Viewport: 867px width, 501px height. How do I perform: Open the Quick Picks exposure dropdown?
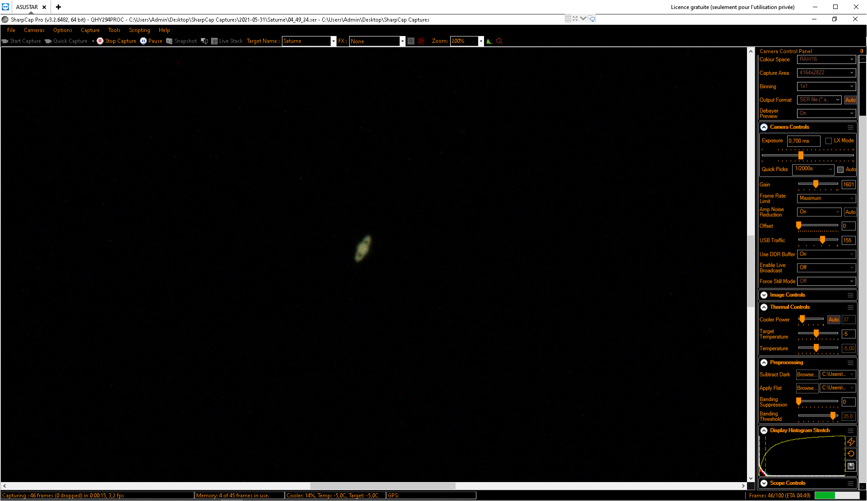[x=813, y=169]
